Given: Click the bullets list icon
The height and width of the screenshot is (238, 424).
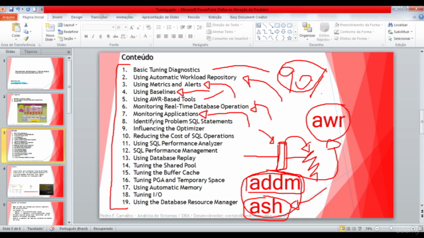Looking at the screenshot, I should [159, 27].
